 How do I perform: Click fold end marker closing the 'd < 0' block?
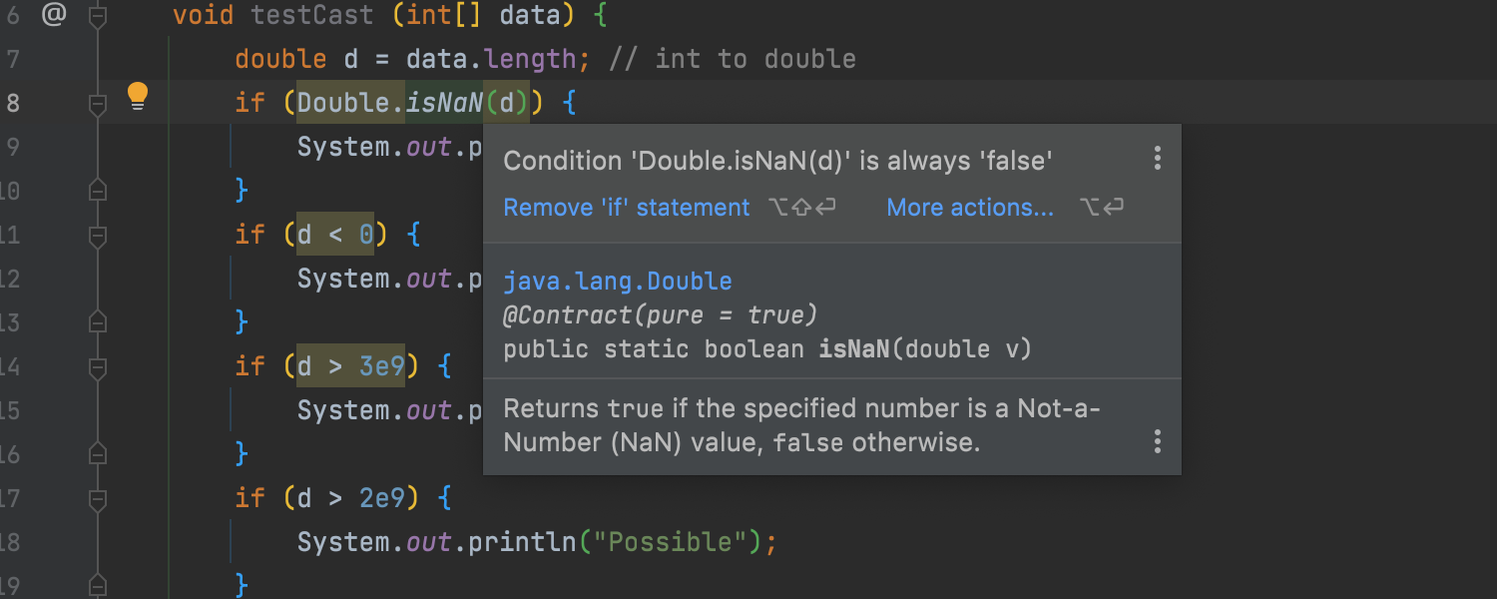[97, 320]
